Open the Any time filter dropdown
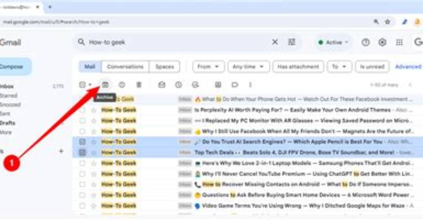Viewport: 423px width, 221px height. coord(249,66)
